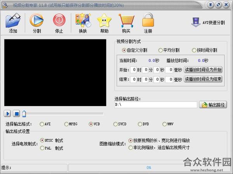This screenshot has width=233, height=174.
Task: Click the 图像缩放模式: label
Action: pyautogui.click(x=113, y=144)
